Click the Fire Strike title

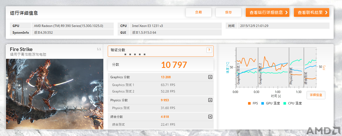click(x=21, y=49)
